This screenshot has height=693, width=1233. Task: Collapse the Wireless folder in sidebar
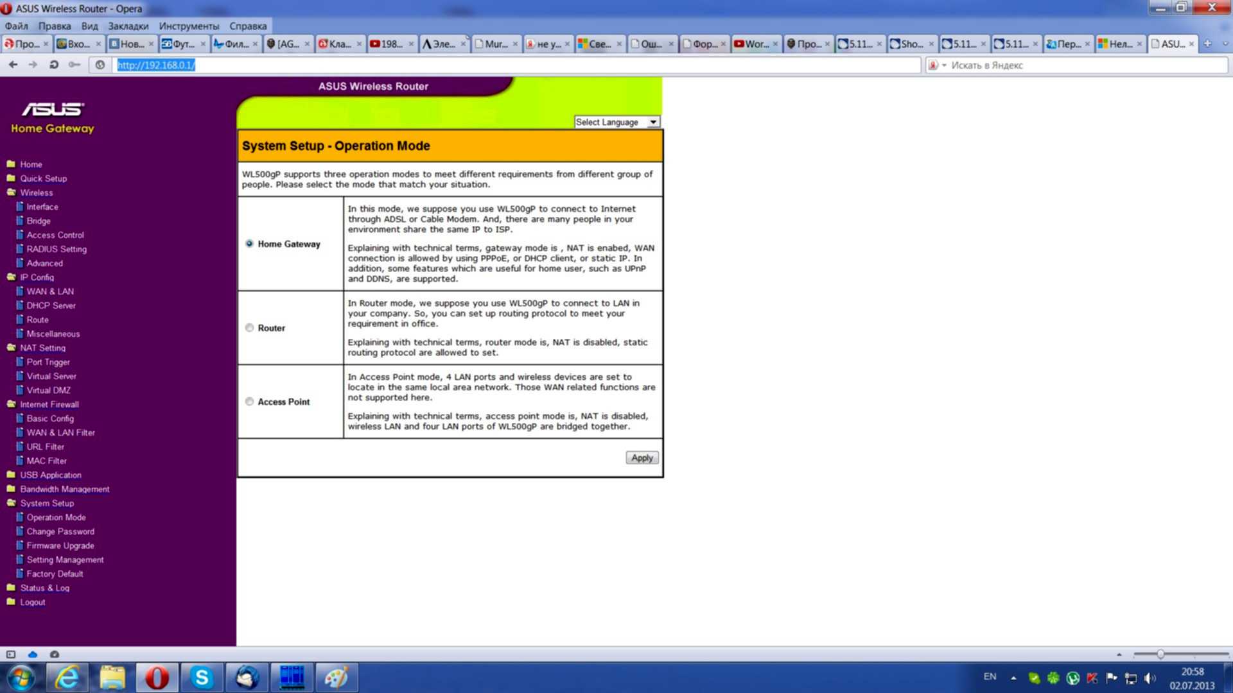tap(12, 193)
